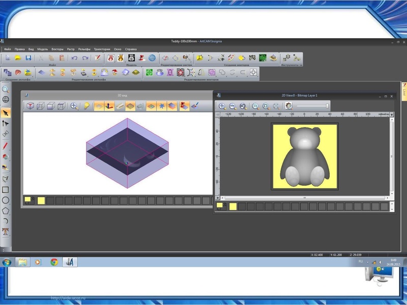
Task: Click the Save file icon in toolbar
Action: (28, 58)
